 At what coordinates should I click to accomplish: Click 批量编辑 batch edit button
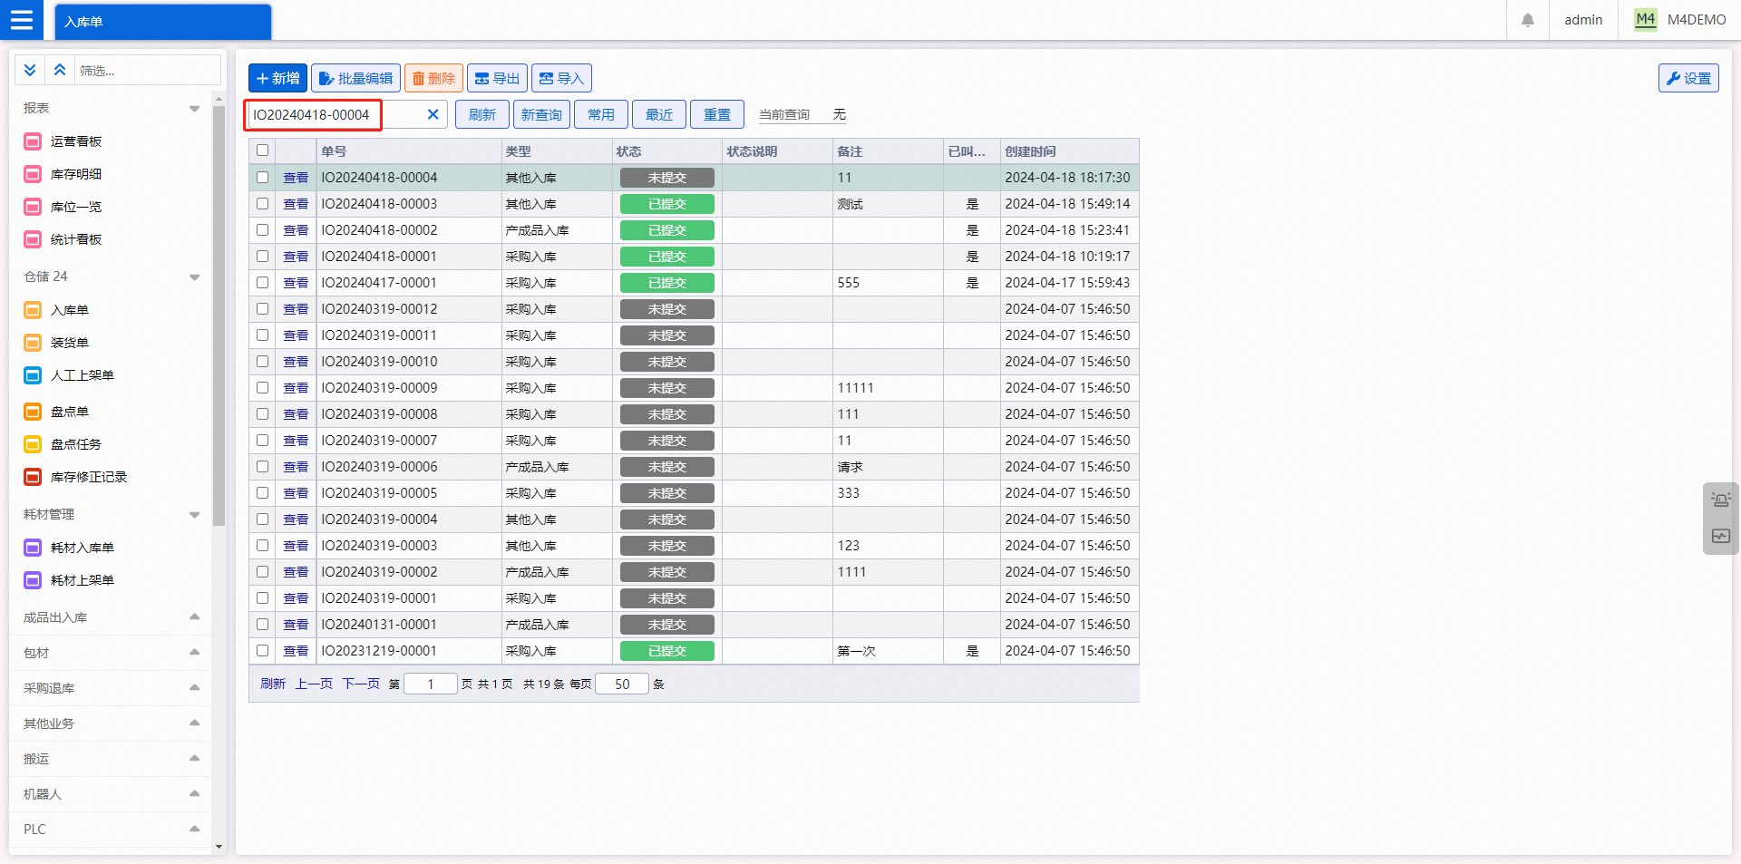click(x=355, y=78)
